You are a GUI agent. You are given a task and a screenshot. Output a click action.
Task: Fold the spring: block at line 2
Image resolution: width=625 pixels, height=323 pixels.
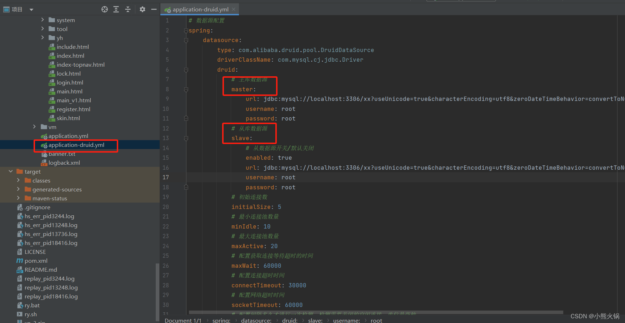click(186, 31)
